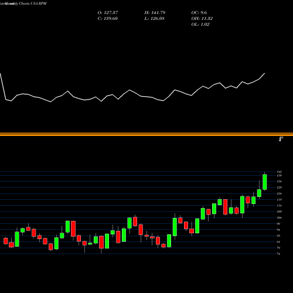The height and width of the screenshot is (293, 293).
Task: Click the 119 price axis label
Action: 280,200
